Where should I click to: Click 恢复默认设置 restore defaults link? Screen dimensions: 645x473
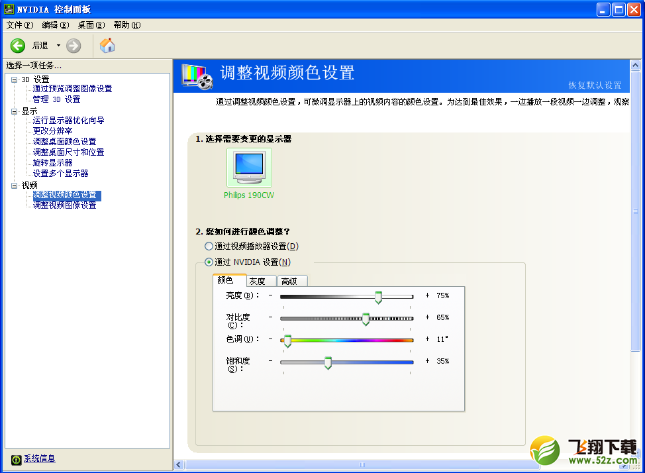595,85
